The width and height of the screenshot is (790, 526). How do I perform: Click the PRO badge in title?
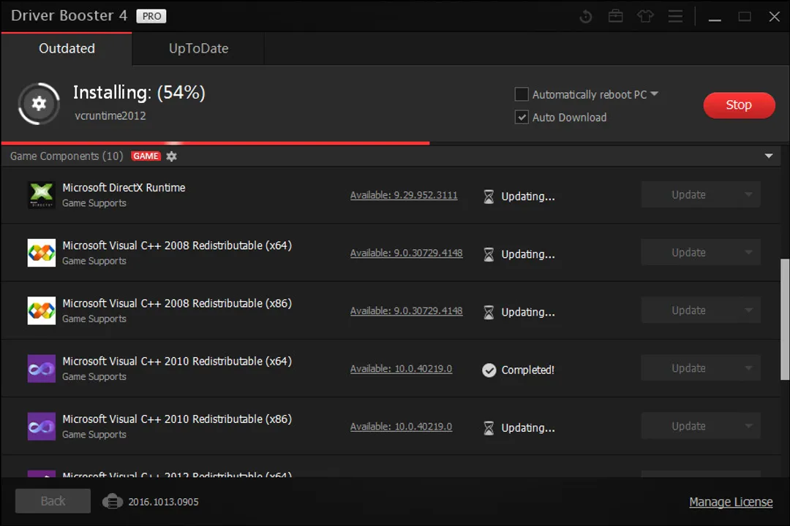point(151,16)
